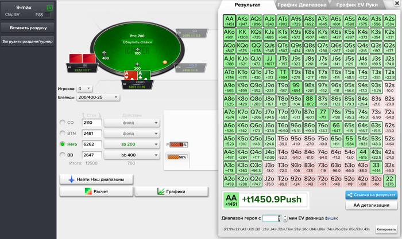Click the min EV stepper arrows
Viewport: 402px width, 239px height.
(285, 218)
